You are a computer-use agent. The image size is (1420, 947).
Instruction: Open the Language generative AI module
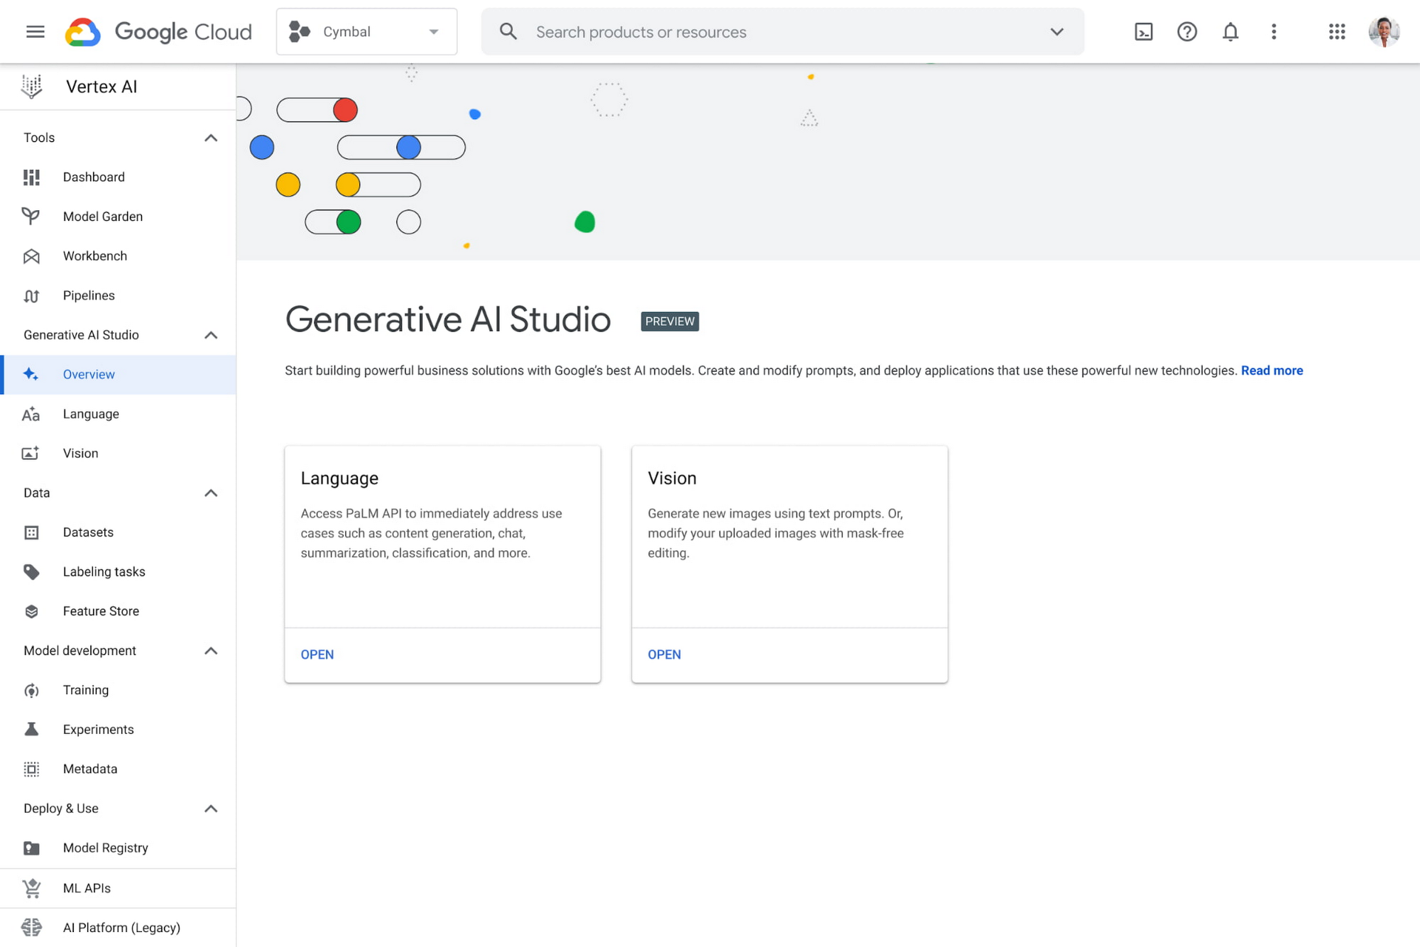[316, 655]
